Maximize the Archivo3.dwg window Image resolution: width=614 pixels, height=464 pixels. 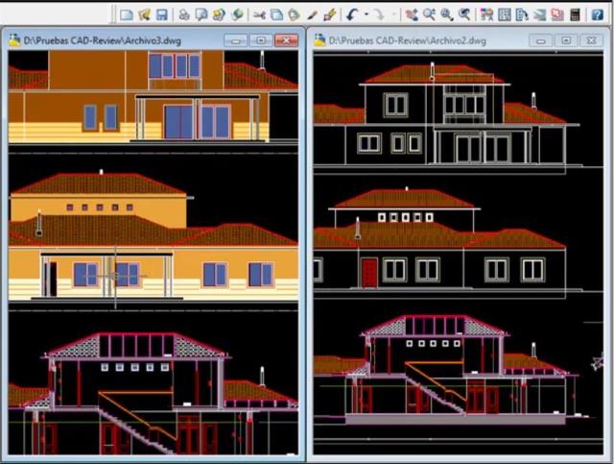261,40
